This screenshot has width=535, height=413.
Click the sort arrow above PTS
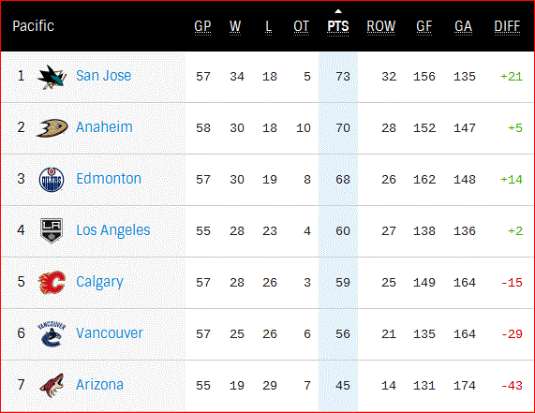coord(338,11)
